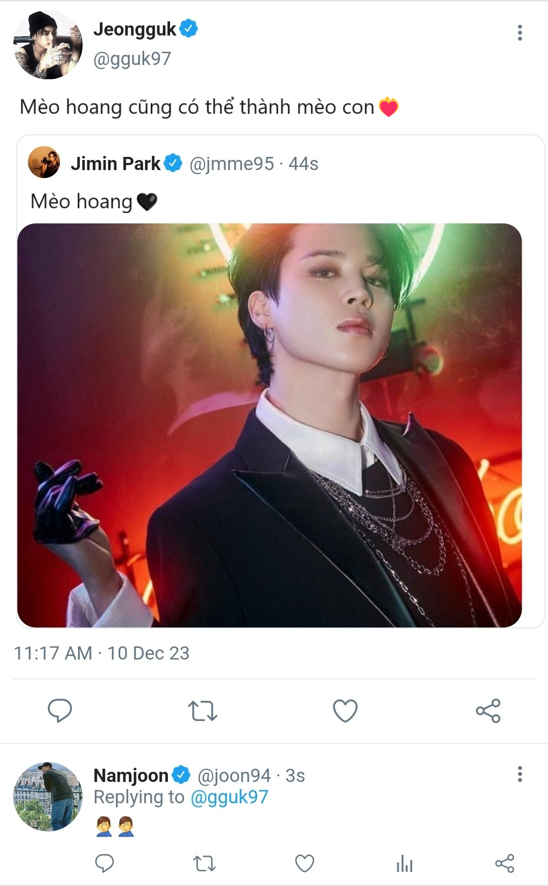
Task: Retweet Jeongguk's main tweet
Action: [202, 711]
